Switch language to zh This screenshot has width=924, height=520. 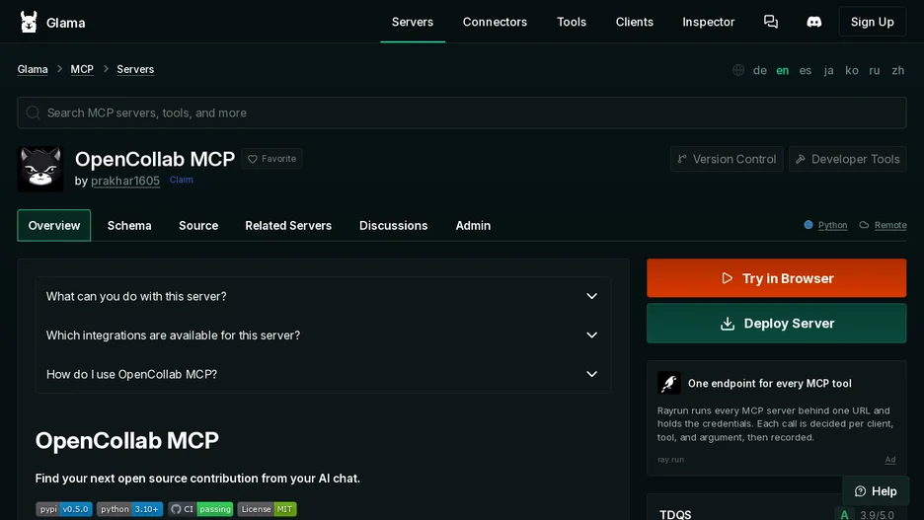click(897, 71)
